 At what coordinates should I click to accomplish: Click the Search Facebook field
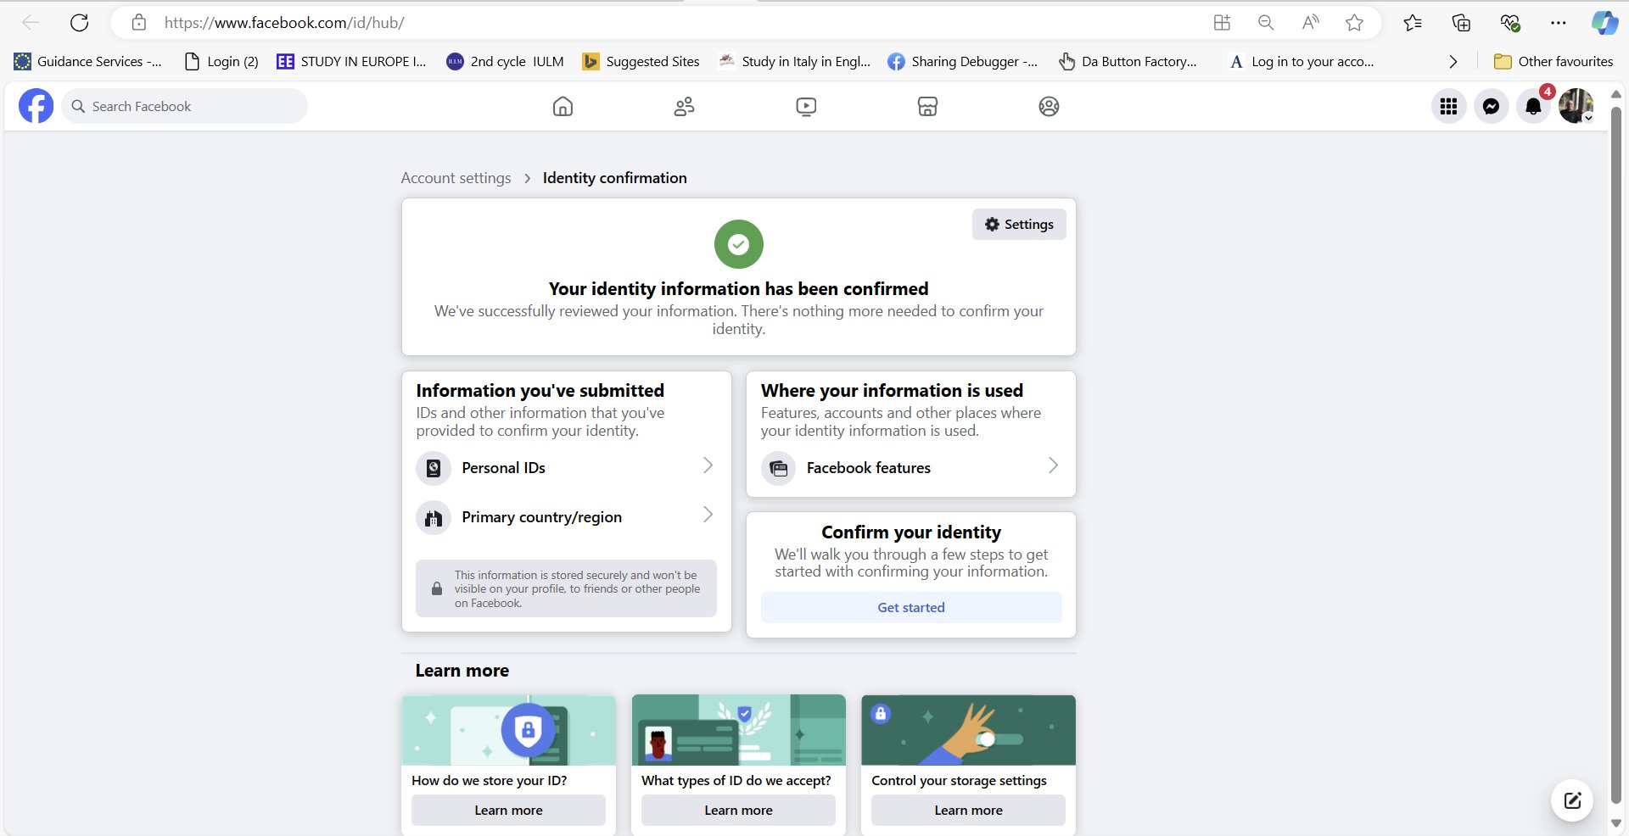point(185,106)
